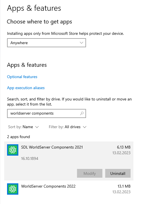Click the 13,1 MB size value
Image resolution: width=154 pixels, height=204 pixels.
[x=124, y=186]
